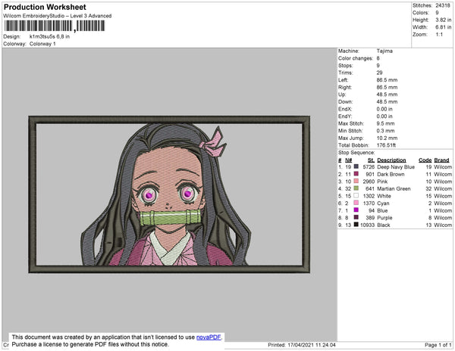Screen dimensions: 455x351
Task: Click the Height value 3.82 in
Action: coord(443,20)
